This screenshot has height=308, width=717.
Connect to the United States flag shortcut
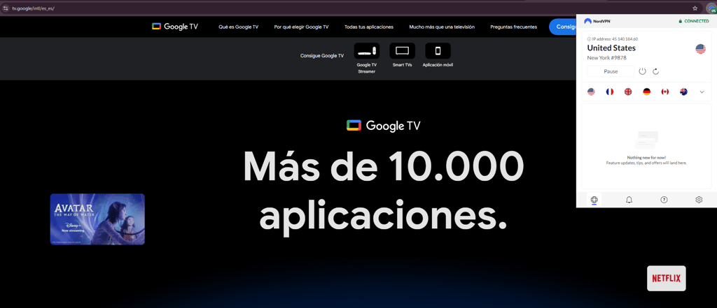[x=591, y=91]
